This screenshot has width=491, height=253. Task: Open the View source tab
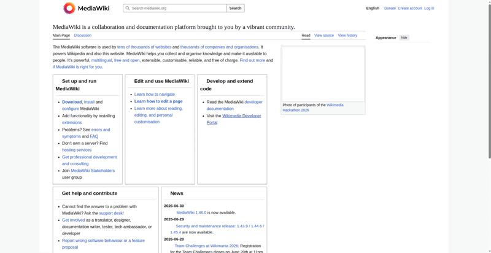point(324,36)
